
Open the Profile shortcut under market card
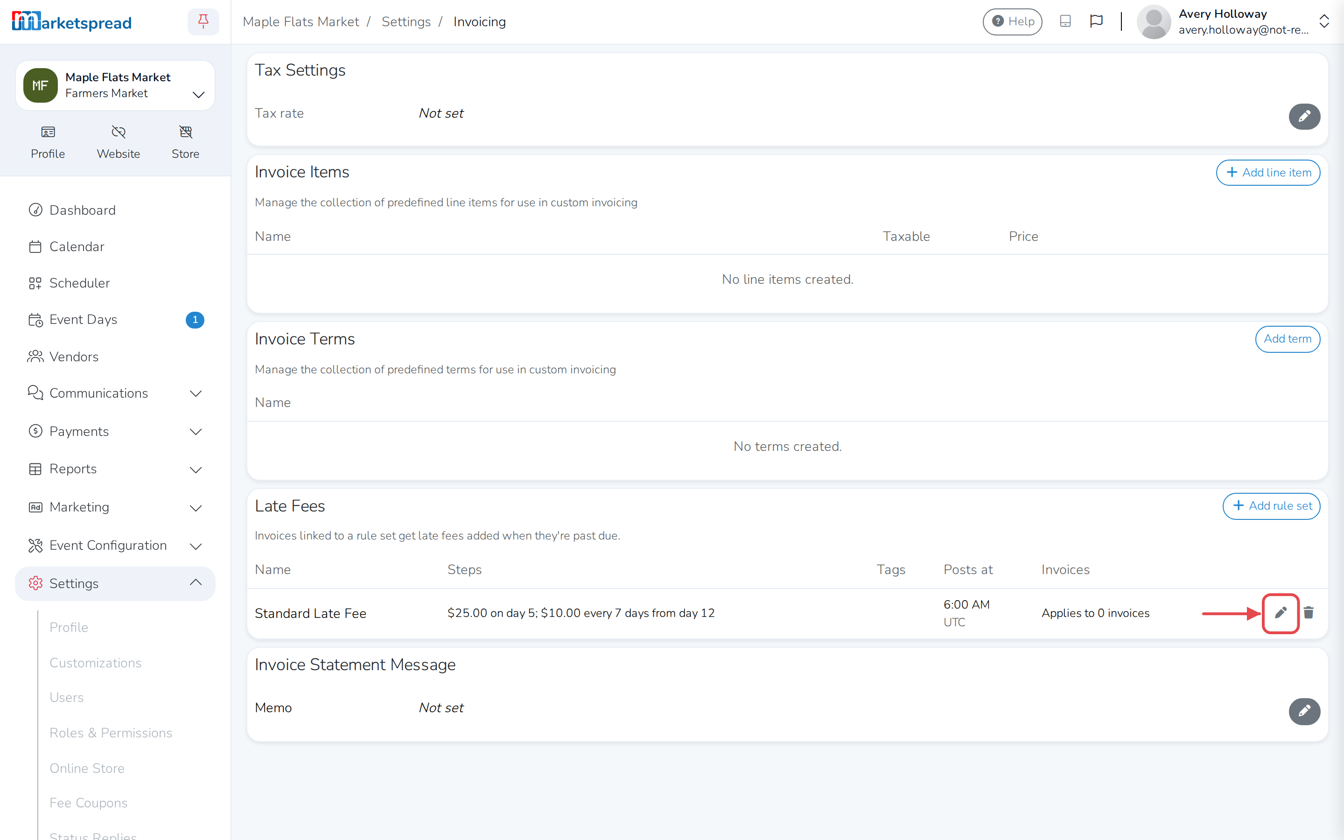click(x=48, y=143)
